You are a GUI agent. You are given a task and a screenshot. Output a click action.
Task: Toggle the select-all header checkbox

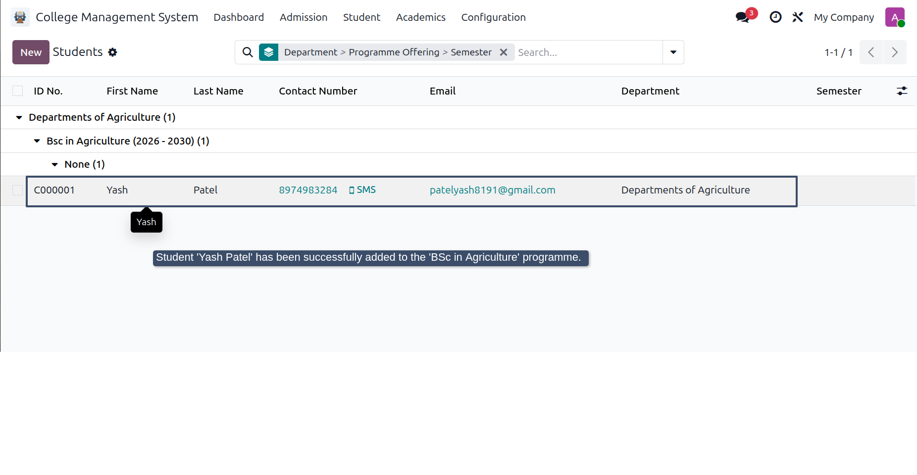pos(18,91)
